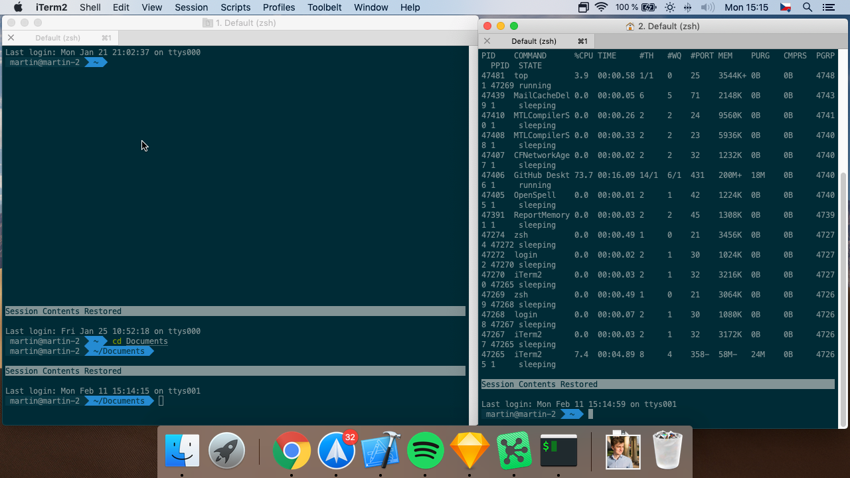The width and height of the screenshot is (850, 478).
Task: Open Google Chrome from the dock
Action: pyautogui.click(x=292, y=451)
